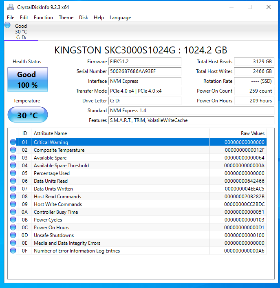Screen dimensions: 280x288
Task: Click the Interface field NVM Express
Action: [145, 81]
